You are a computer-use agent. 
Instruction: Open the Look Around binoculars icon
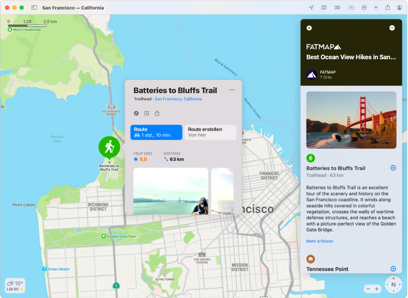click(x=351, y=7)
